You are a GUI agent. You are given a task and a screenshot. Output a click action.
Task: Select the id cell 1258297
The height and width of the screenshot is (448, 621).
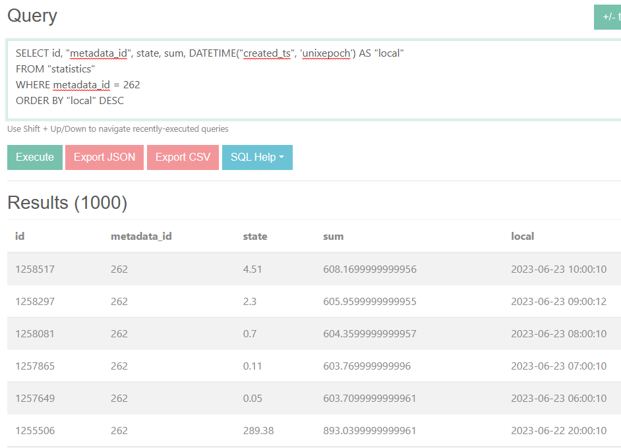(x=35, y=302)
